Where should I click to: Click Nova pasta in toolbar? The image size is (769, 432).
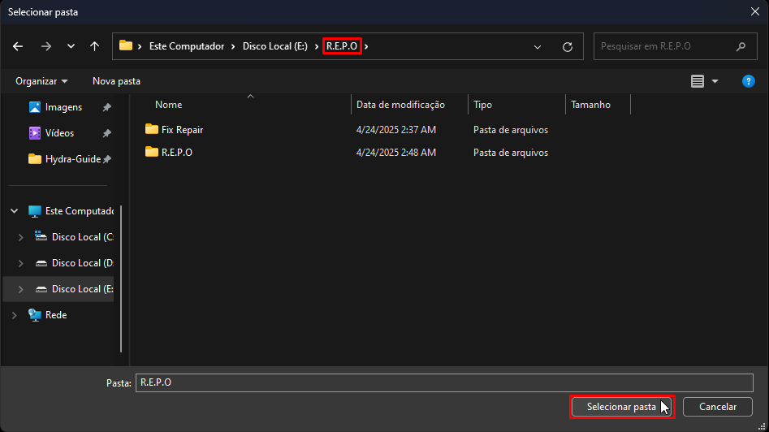click(x=116, y=81)
